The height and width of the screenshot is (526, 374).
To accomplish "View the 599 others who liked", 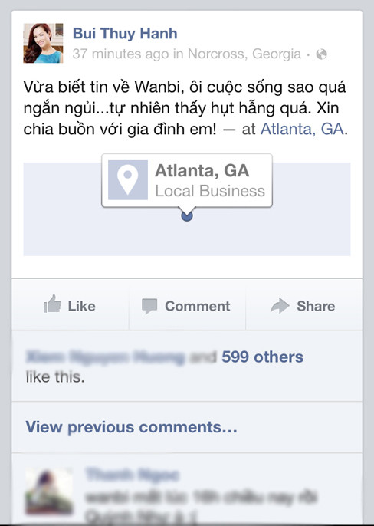I will [262, 357].
